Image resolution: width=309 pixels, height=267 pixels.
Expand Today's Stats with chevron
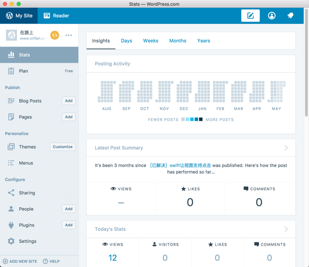tap(286, 229)
